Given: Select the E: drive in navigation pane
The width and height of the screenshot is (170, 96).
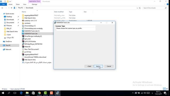Looking at the screenshot, I should [10, 38].
